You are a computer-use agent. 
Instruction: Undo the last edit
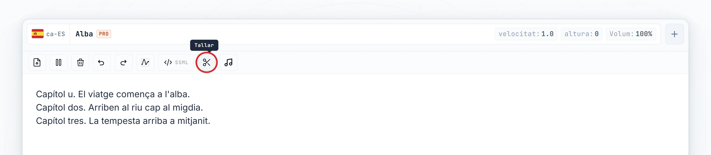click(102, 62)
